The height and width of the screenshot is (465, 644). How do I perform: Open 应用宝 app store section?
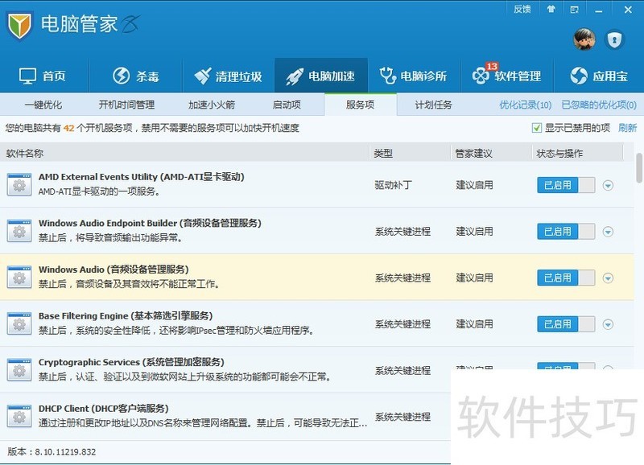599,76
